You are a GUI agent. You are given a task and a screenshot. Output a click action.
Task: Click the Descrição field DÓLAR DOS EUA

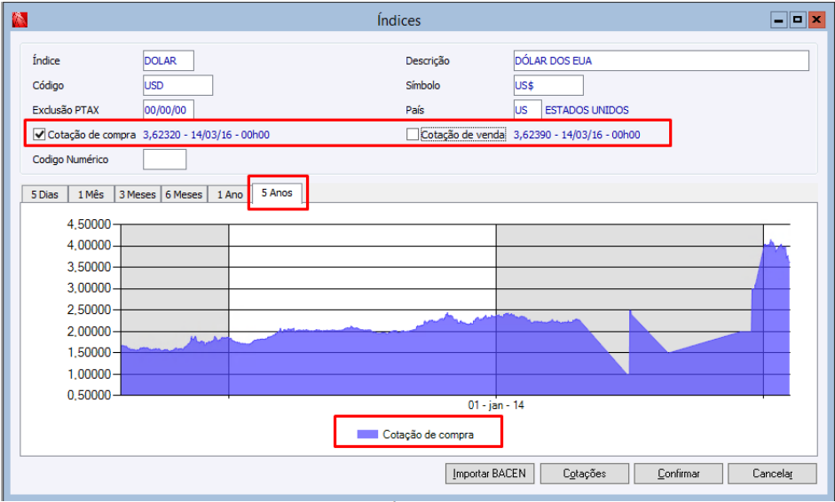[661, 60]
